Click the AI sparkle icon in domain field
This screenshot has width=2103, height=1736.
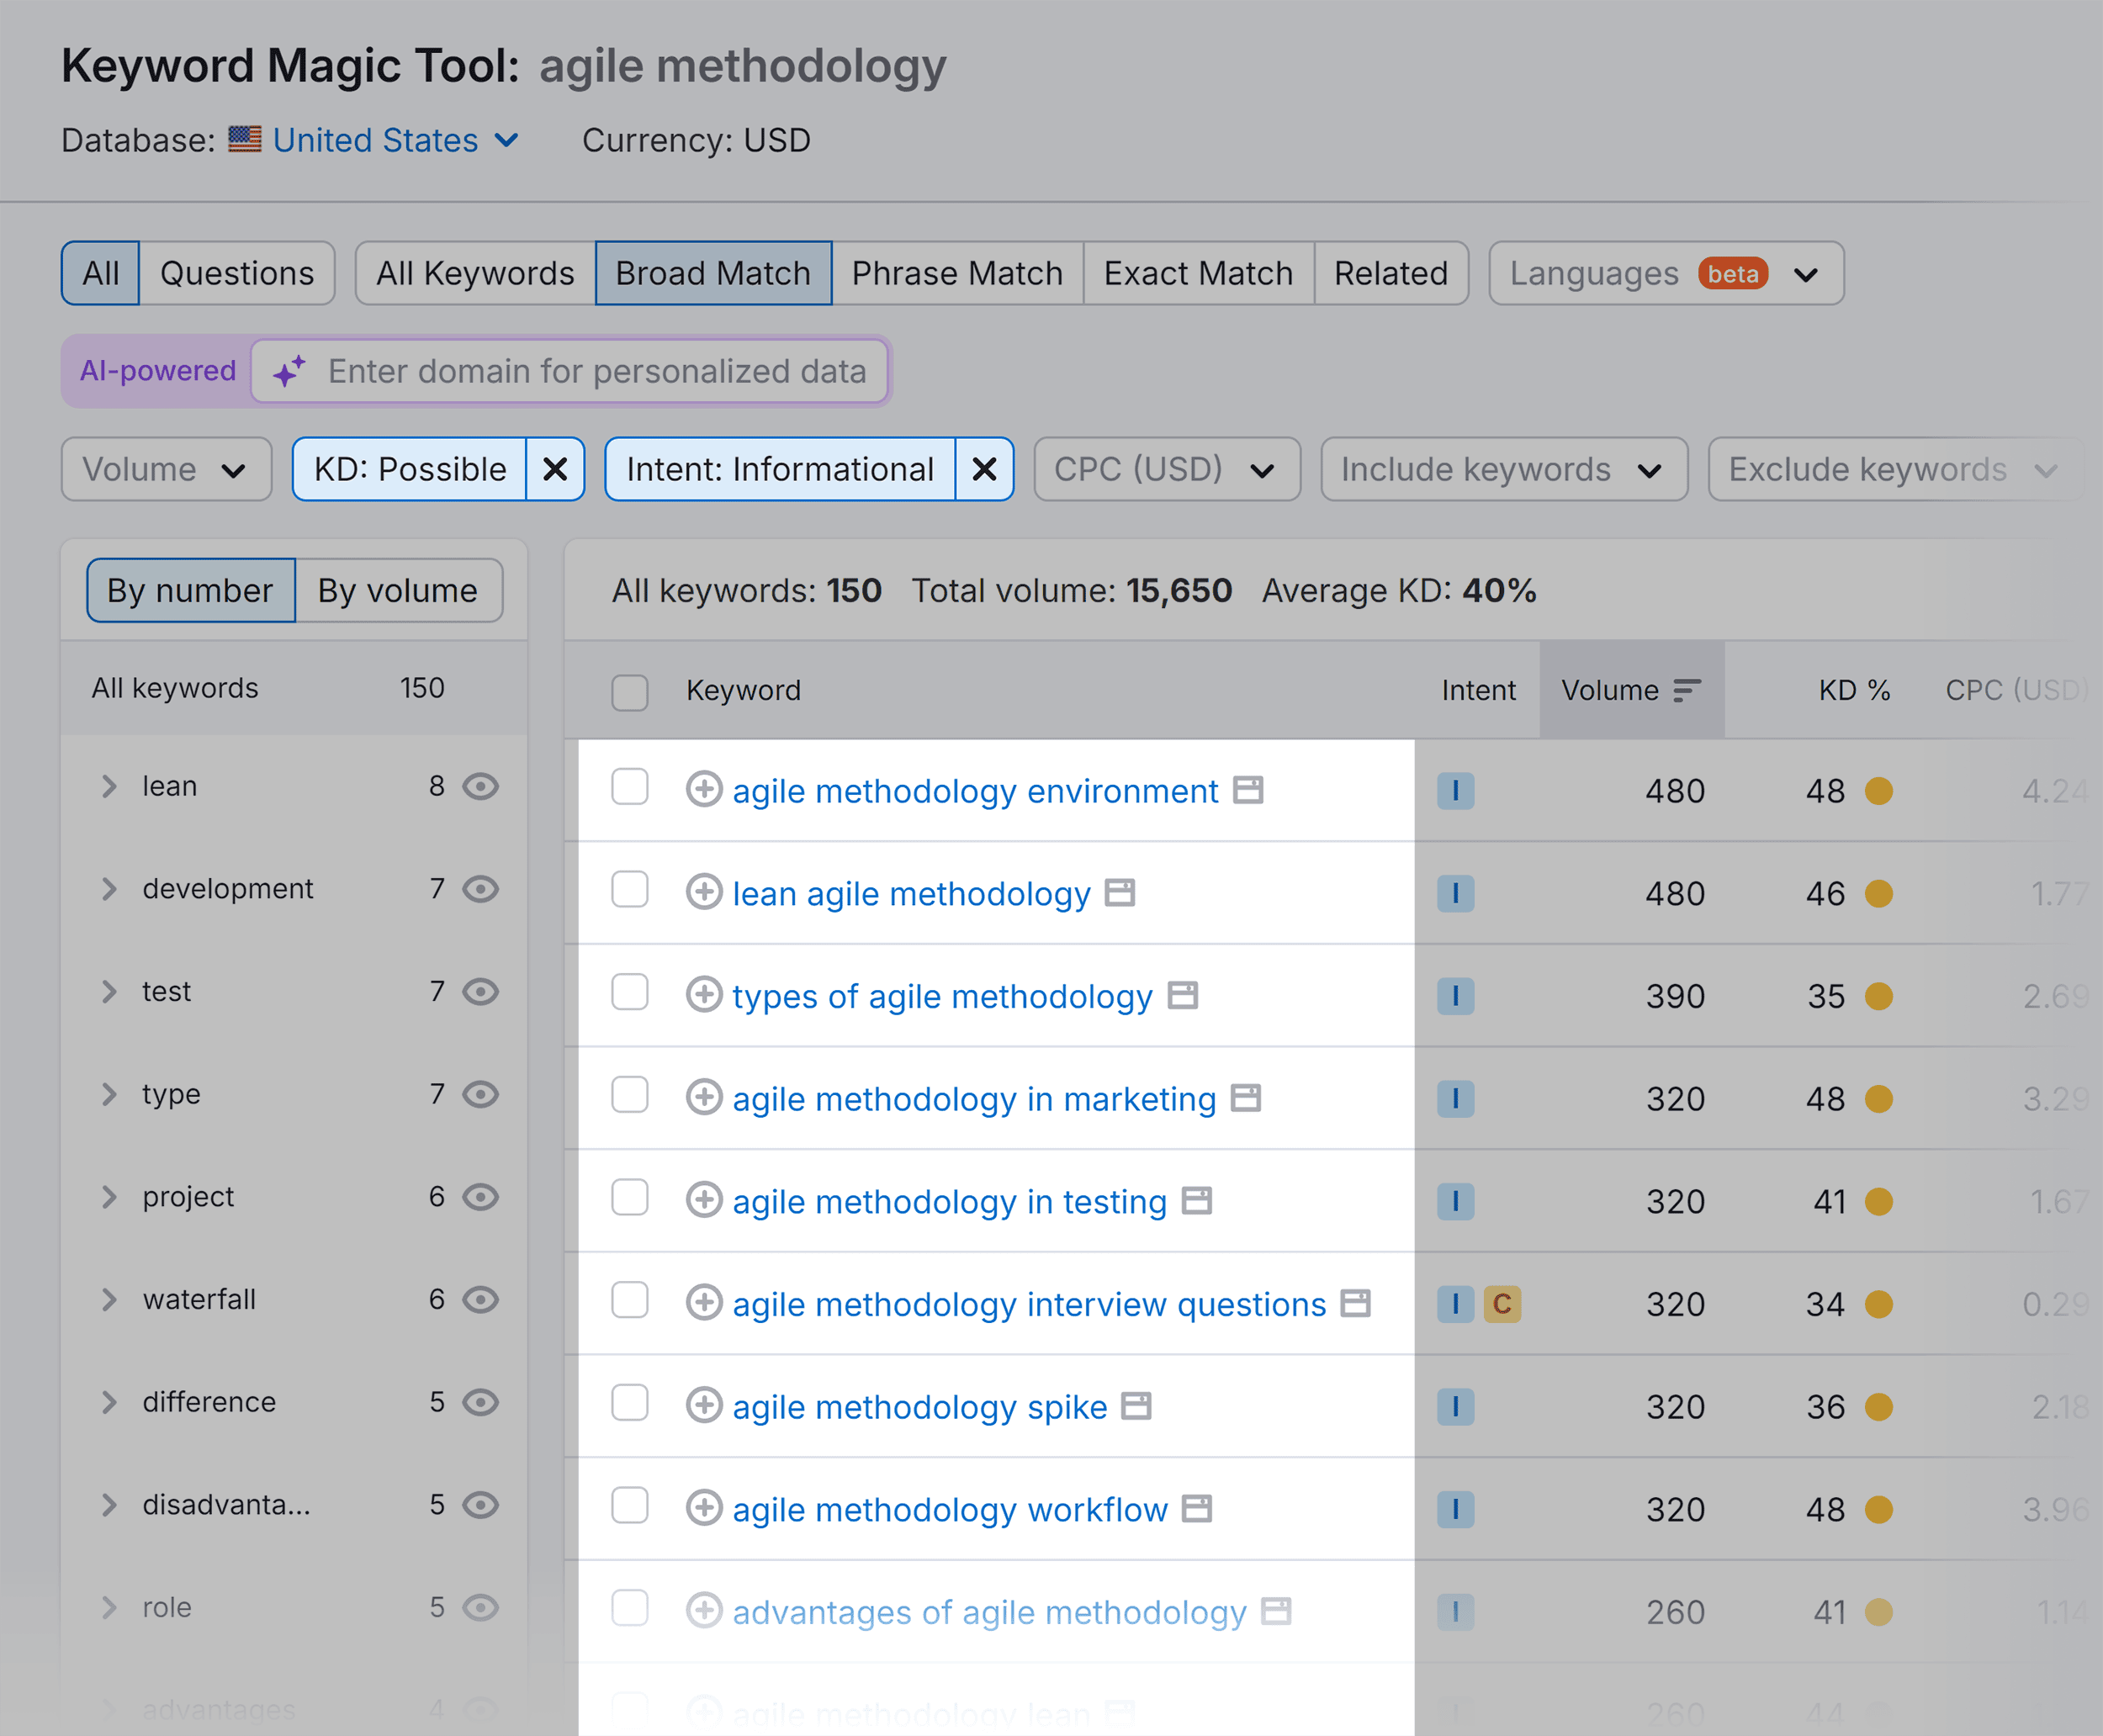point(290,371)
